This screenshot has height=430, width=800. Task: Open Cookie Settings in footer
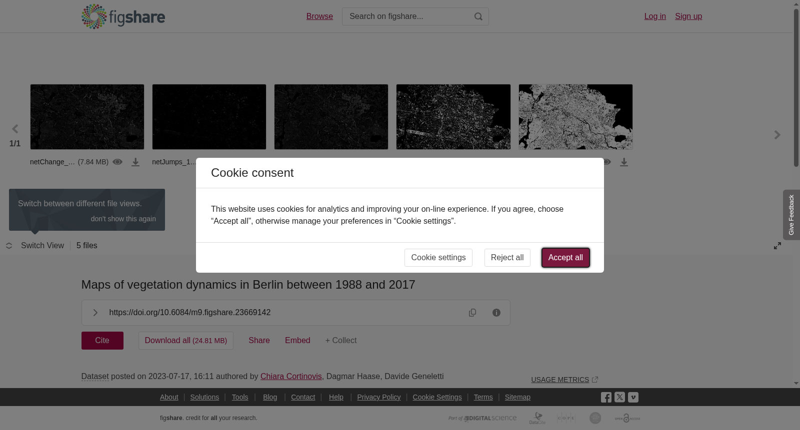click(x=437, y=397)
